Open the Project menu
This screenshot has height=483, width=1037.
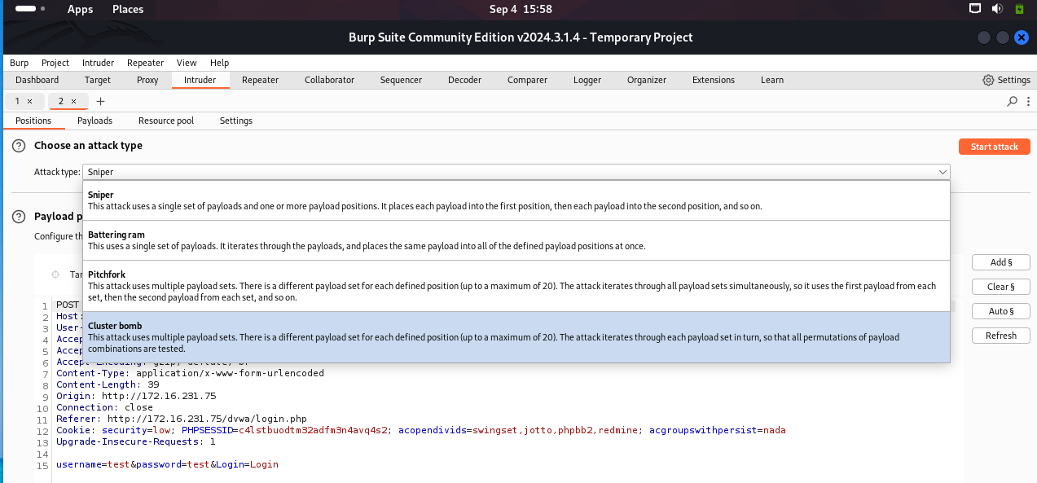[55, 63]
